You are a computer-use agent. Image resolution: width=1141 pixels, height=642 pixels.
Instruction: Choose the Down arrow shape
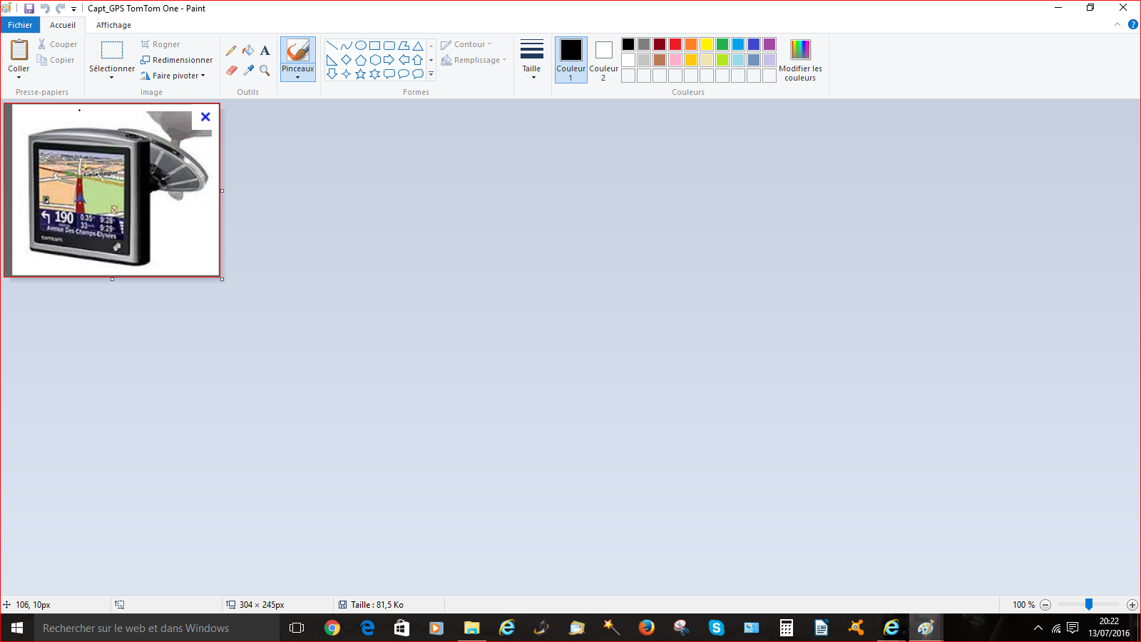point(332,74)
